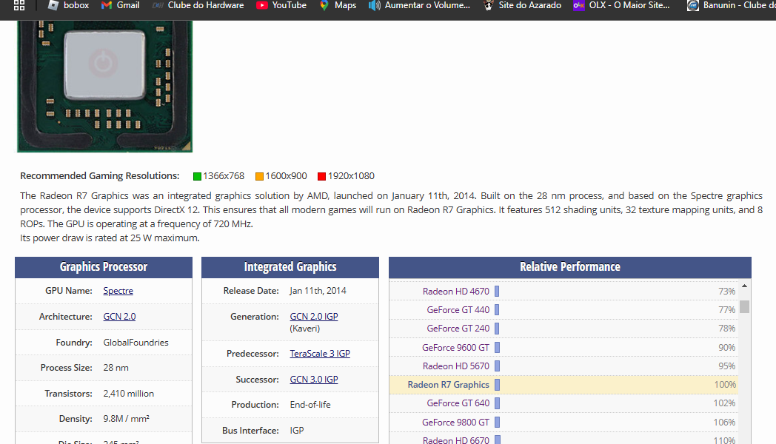
Task: Open the YouTube bookmark
Action: point(281,5)
